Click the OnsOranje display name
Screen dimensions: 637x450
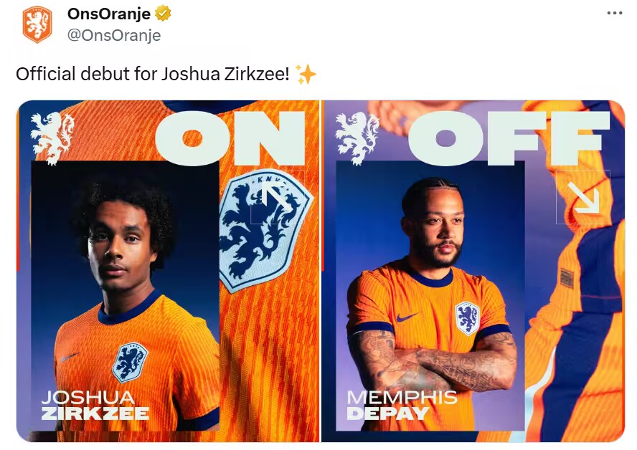point(109,14)
